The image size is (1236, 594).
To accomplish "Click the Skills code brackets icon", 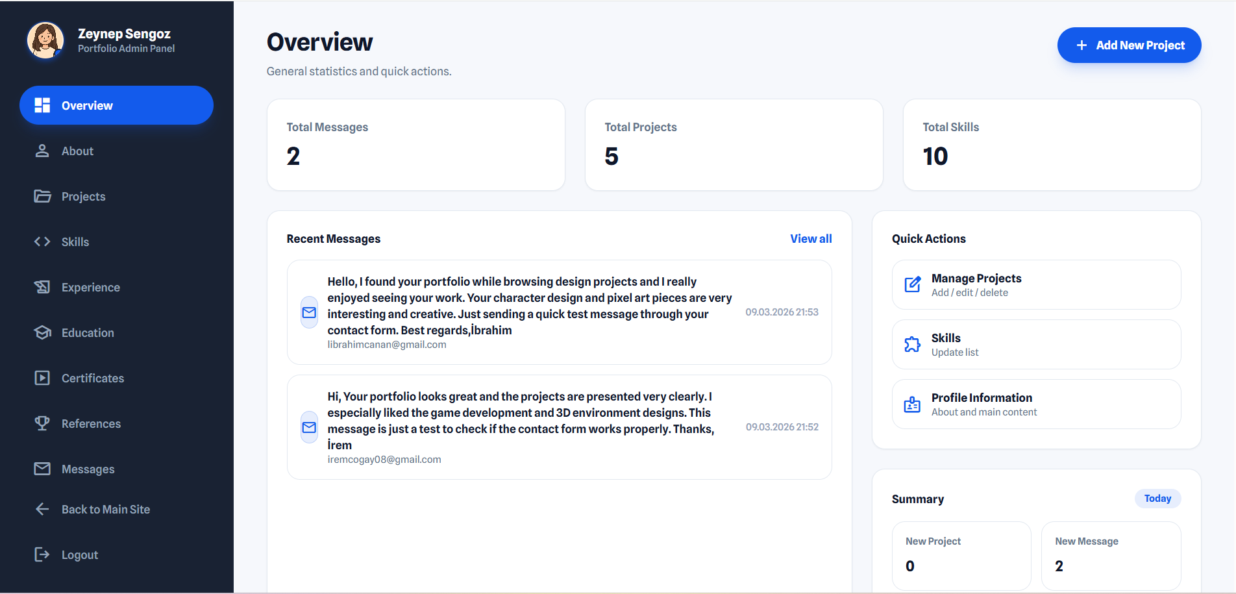I will click(x=42, y=241).
